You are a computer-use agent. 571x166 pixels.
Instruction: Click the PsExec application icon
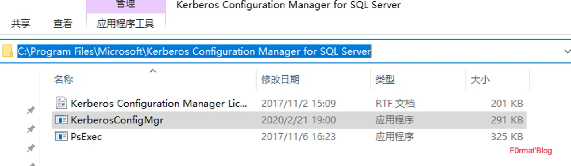click(x=61, y=137)
